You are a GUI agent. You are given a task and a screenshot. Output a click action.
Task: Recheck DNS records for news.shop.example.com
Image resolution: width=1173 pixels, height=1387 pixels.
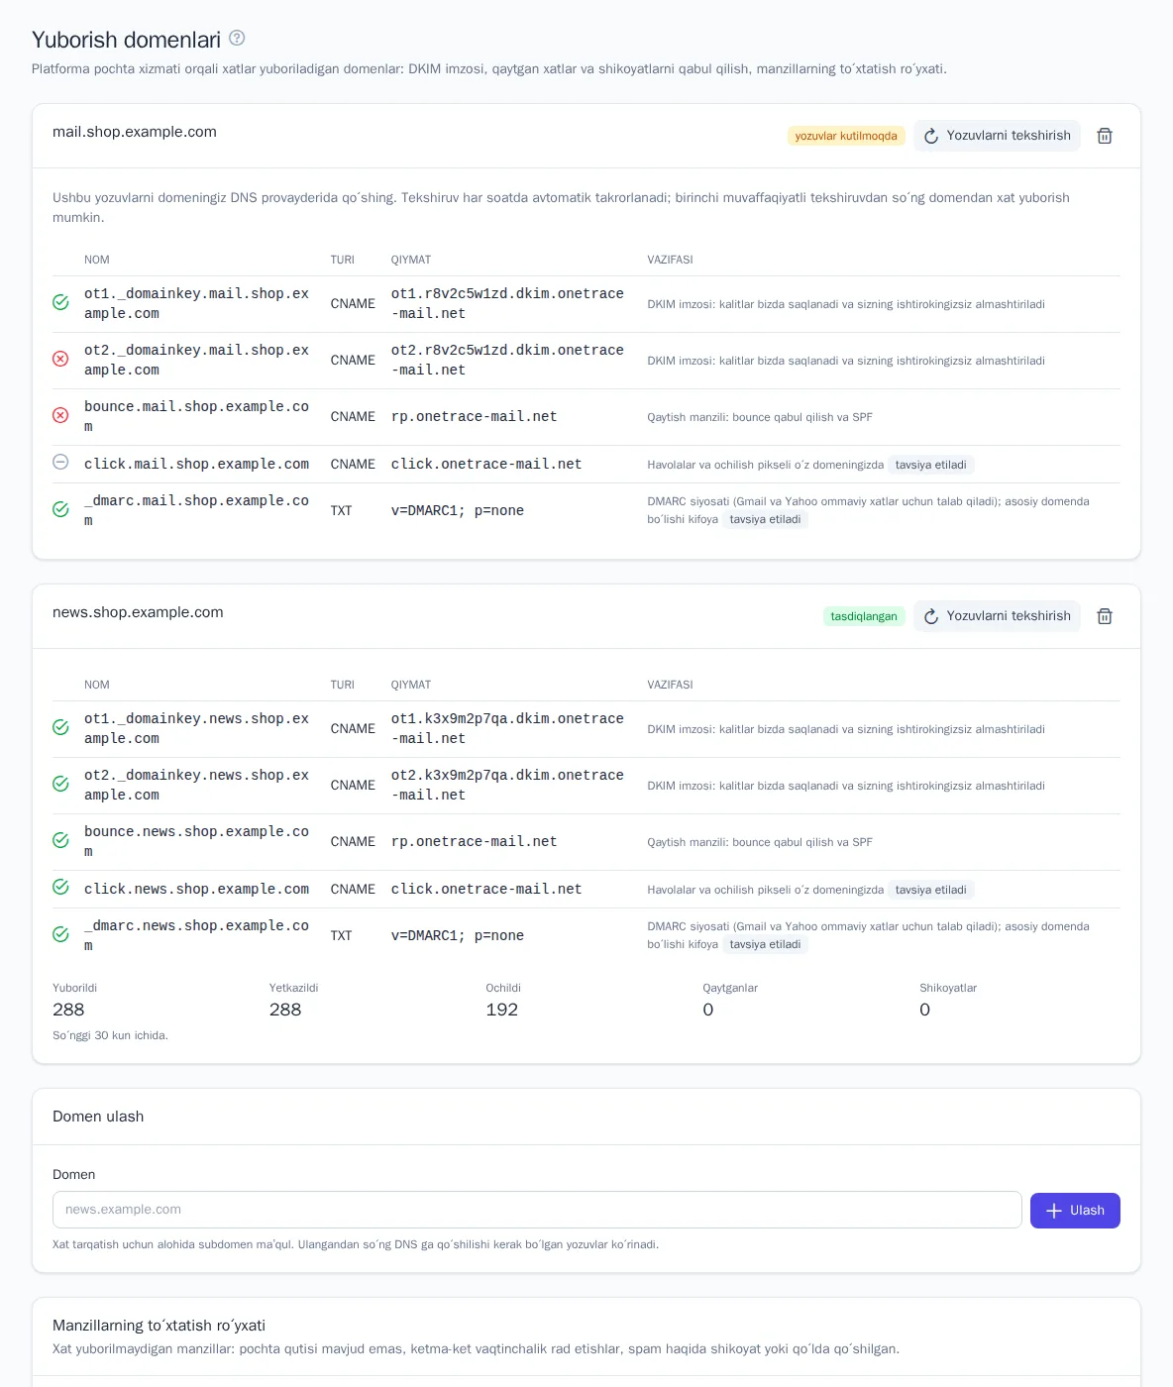pyautogui.click(x=997, y=616)
